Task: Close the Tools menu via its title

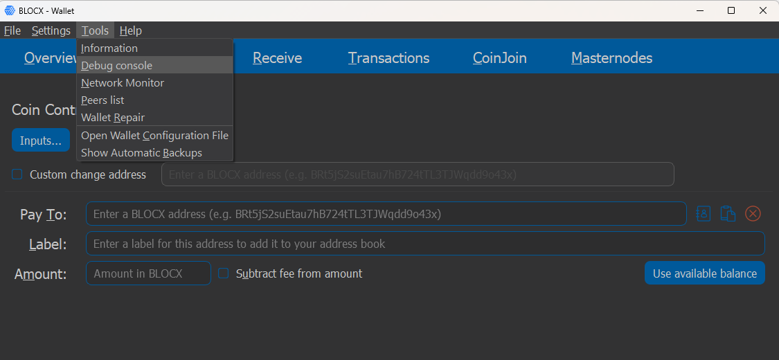Action: pyautogui.click(x=96, y=30)
